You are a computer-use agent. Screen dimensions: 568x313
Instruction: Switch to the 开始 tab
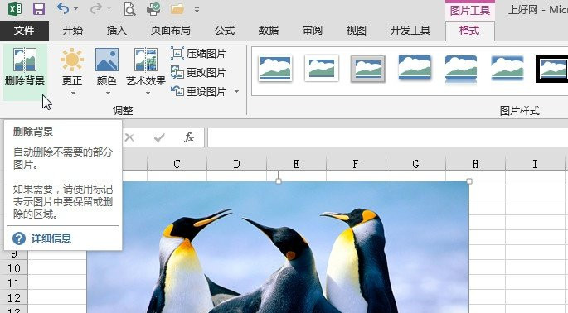[x=73, y=31]
